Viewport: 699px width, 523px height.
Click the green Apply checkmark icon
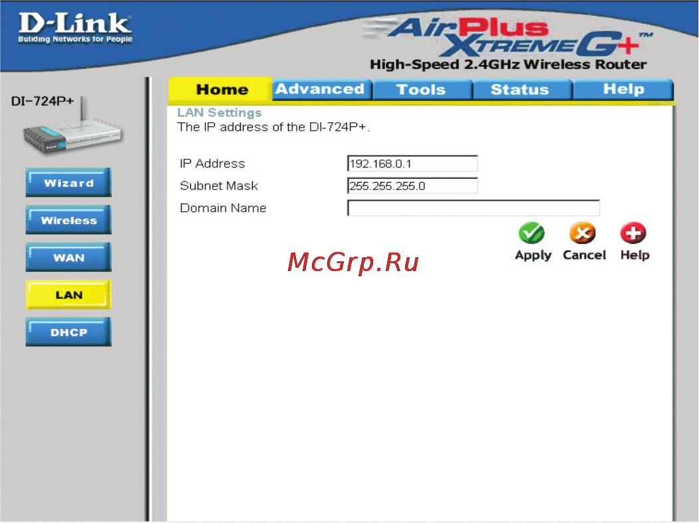531,233
